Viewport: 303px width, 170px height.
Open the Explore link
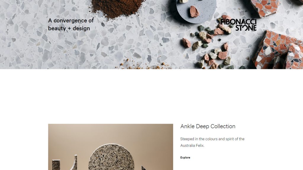pyautogui.click(x=185, y=158)
